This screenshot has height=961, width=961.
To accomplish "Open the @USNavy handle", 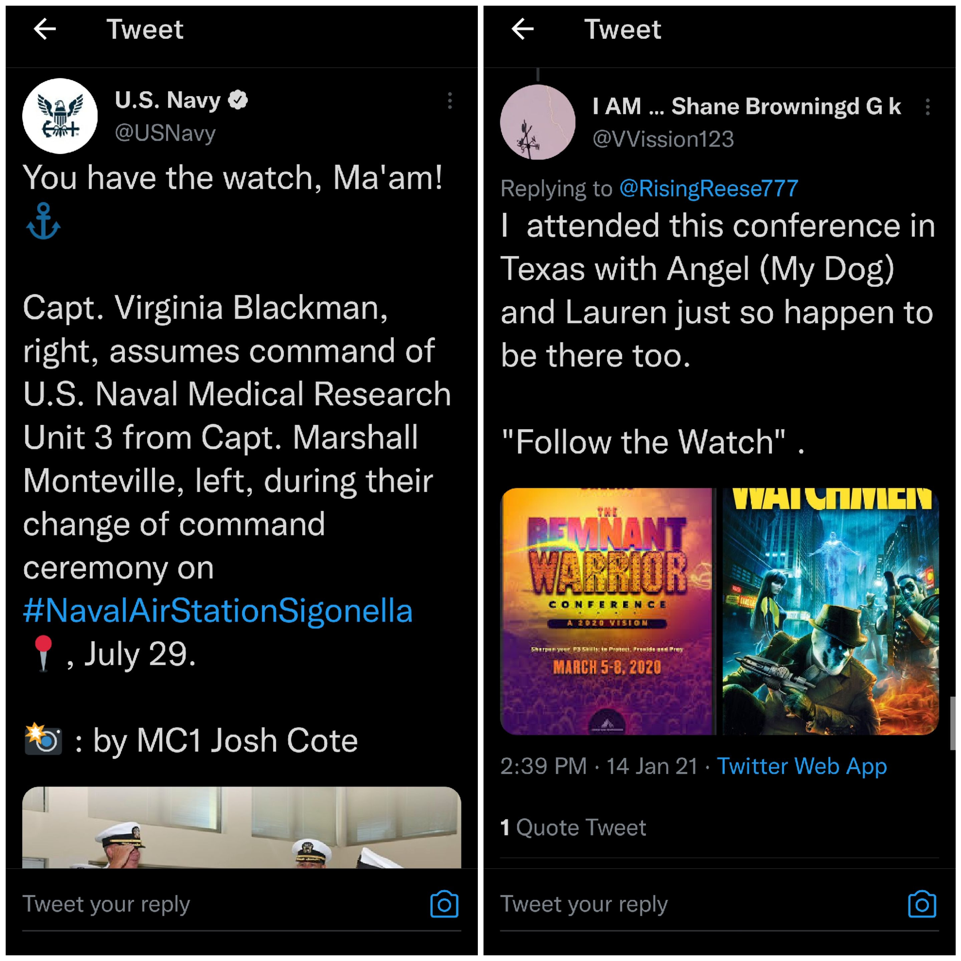I will (165, 133).
